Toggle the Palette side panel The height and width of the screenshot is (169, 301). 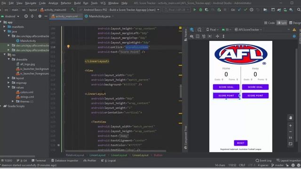coord(186,35)
